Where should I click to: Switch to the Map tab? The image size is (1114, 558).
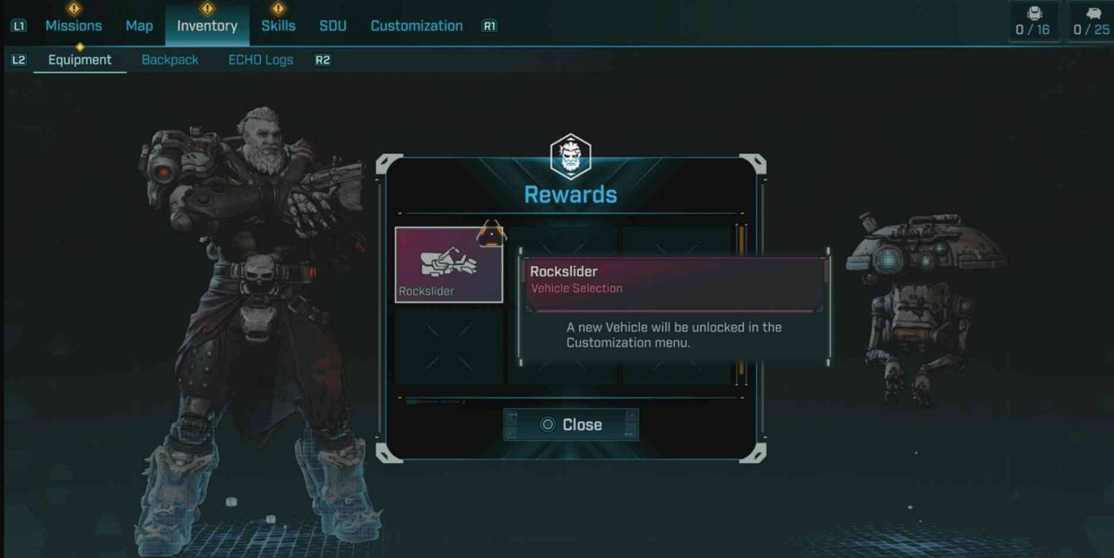pyautogui.click(x=139, y=26)
